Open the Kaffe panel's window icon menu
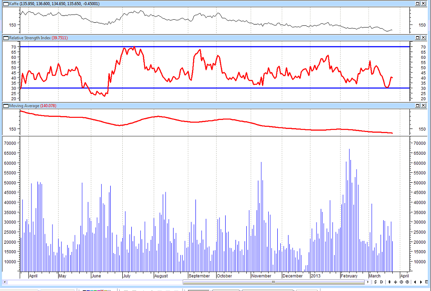Viewport: 431px width, 291px height. click(x=6, y=3)
